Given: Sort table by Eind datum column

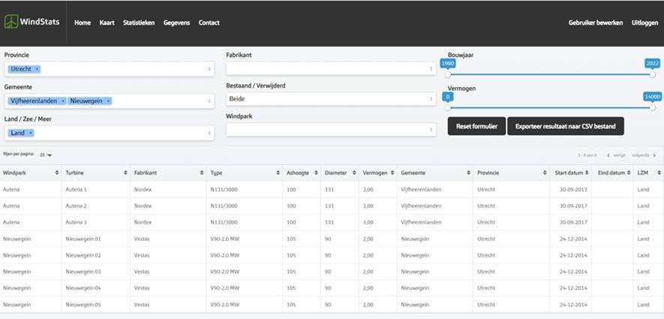Looking at the screenshot, I should coord(629,173).
